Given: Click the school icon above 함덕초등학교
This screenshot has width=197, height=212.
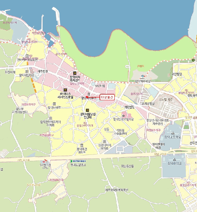Looking at the screenshot, I should click(173, 133).
